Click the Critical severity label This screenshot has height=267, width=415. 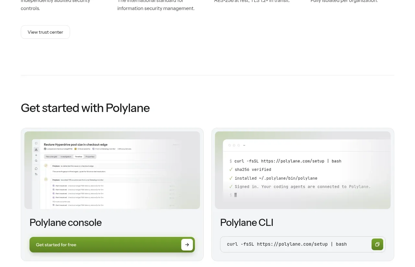pyautogui.click(x=84, y=149)
